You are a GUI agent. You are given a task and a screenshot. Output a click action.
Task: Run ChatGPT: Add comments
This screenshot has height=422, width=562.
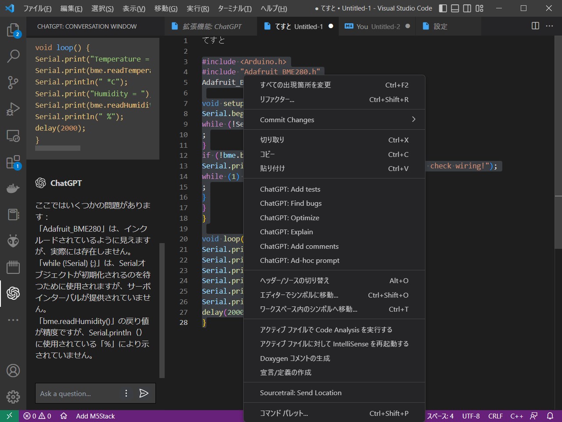tap(335, 246)
